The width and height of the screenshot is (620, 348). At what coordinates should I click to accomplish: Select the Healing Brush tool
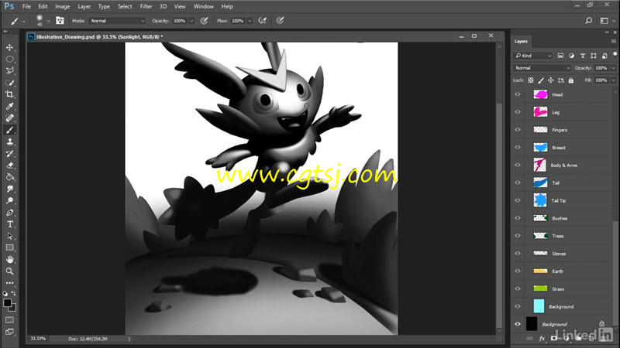9,118
